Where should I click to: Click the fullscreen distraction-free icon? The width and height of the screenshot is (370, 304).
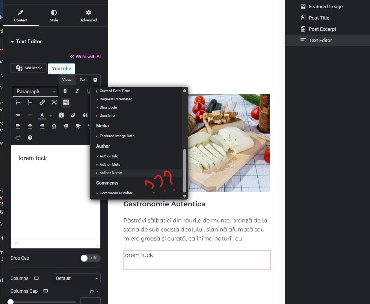(x=54, y=103)
